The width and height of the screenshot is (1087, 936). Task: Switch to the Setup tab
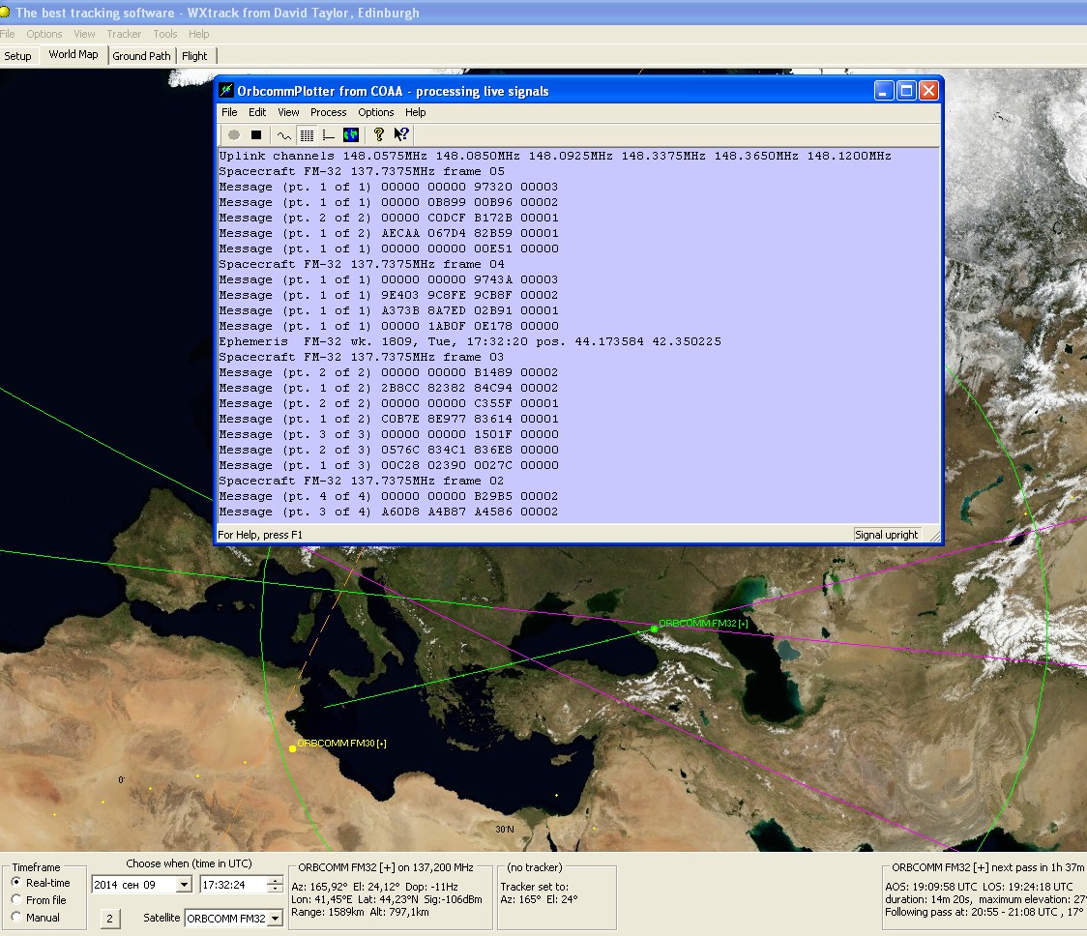pos(18,56)
